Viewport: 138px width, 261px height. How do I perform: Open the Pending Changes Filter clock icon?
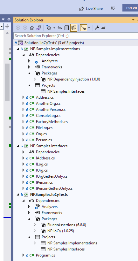(49, 28)
